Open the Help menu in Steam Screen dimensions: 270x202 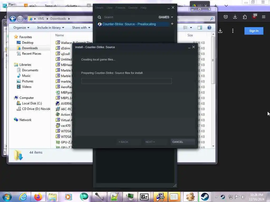(x=143, y=8)
